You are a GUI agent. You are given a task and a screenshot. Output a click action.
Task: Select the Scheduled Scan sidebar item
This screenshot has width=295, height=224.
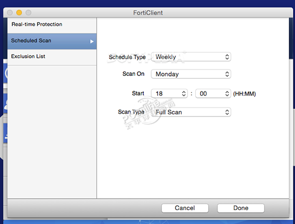pyautogui.click(x=52, y=41)
